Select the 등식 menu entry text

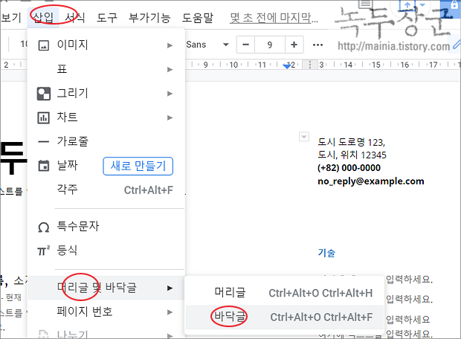[x=67, y=251]
